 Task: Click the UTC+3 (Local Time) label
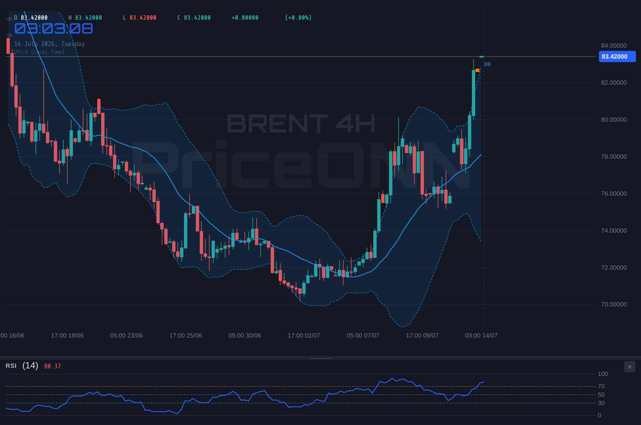[39, 52]
